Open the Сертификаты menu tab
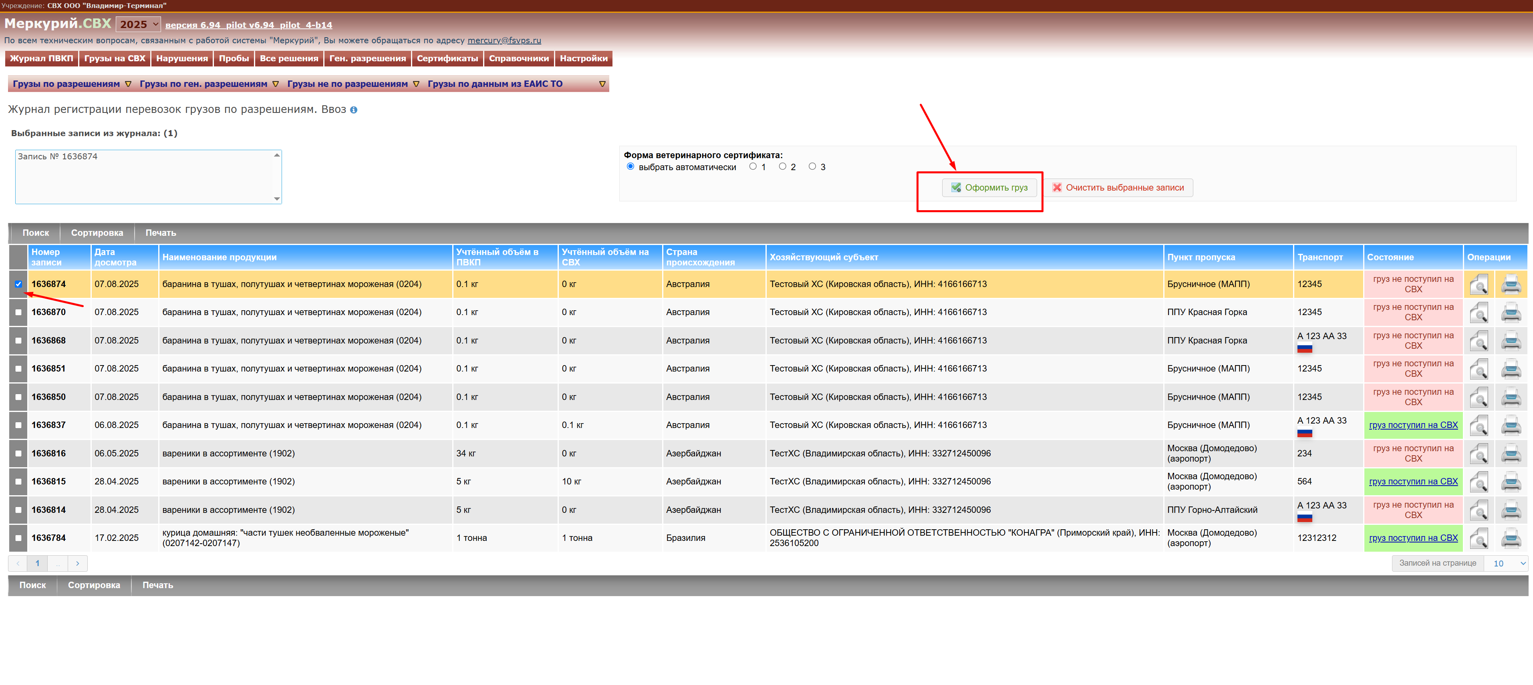 pyautogui.click(x=447, y=58)
